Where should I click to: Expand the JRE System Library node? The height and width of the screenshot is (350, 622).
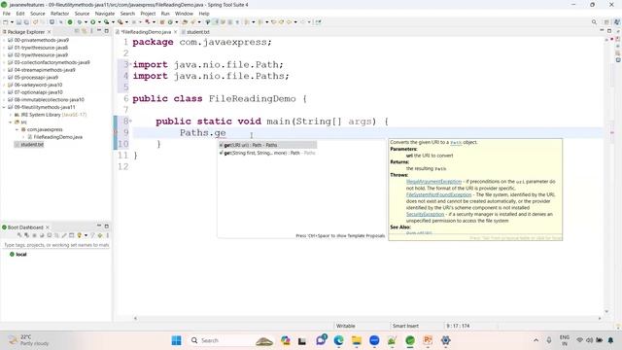tap(11, 115)
